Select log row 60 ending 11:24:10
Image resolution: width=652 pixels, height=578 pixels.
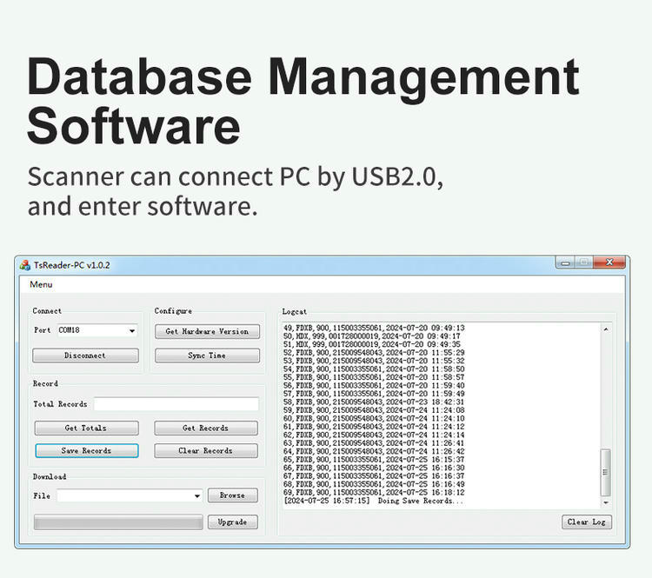point(374,418)
